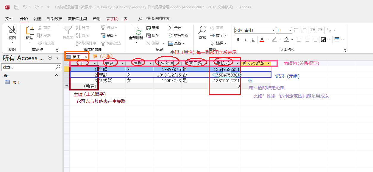Toggle bold text formatting
Screen dimensions: 373x172
[x=238, y=40]
